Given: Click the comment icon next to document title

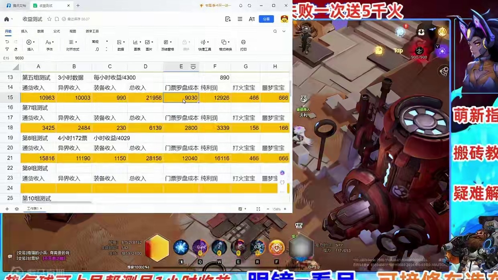Looking at the screenshot, I should [56, 19].
